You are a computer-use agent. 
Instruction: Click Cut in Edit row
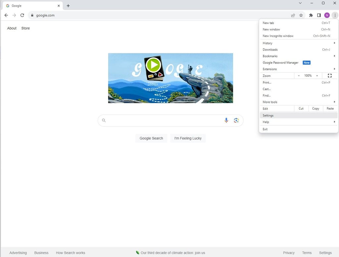[301, 108]
